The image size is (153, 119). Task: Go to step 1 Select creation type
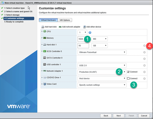point(14,8)
